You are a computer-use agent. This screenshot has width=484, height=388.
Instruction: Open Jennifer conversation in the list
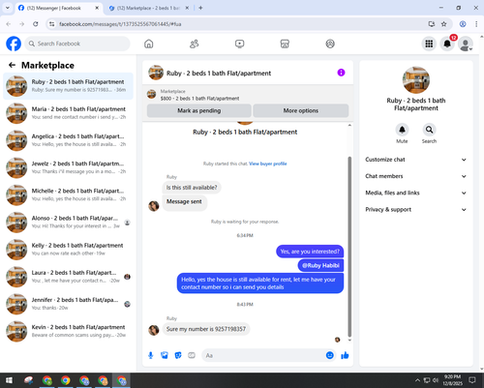coord(68,304)
